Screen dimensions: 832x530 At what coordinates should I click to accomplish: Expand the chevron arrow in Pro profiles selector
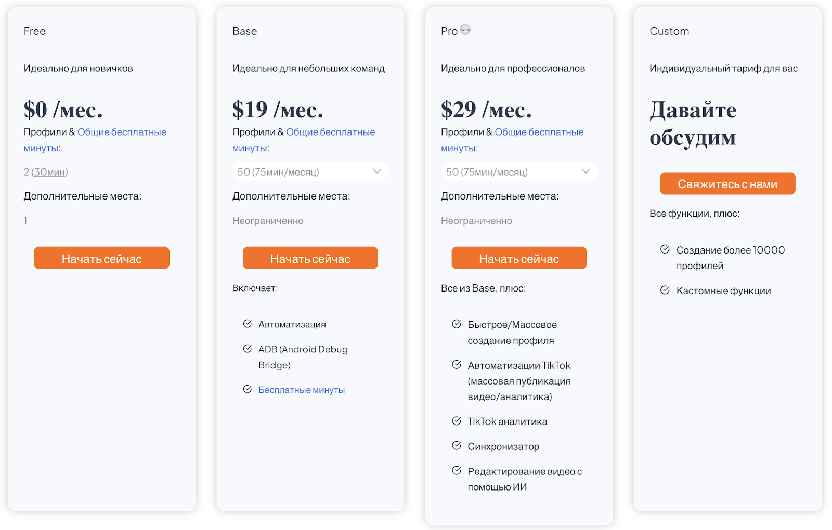(586, 171)
